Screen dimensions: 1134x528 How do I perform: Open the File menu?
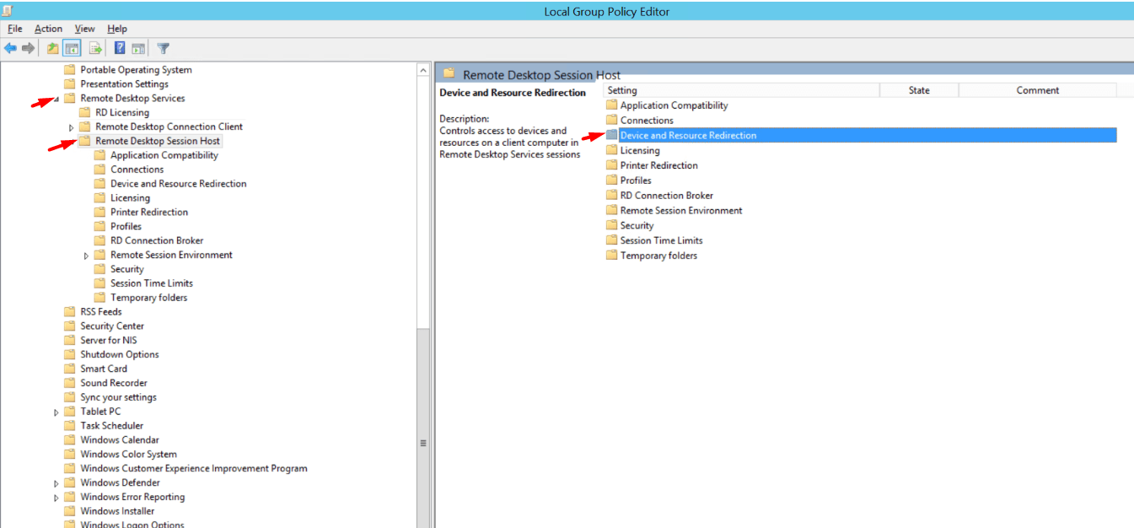pyautogui.click(x=14, y=28)
